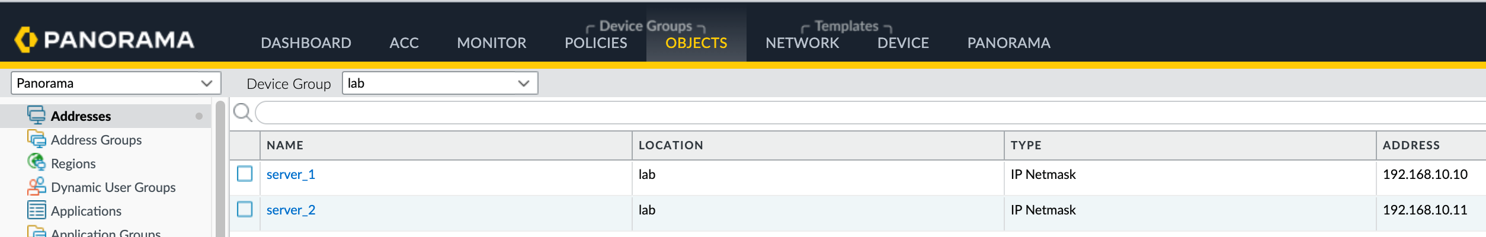Expand the Panorama context dropdown
Screen dimensions: 1486x237
116,83
